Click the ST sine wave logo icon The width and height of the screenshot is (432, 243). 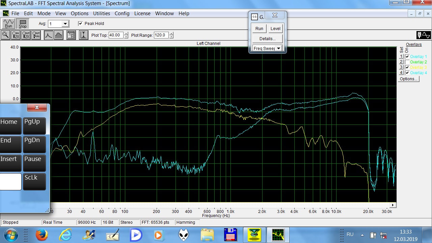424,35
